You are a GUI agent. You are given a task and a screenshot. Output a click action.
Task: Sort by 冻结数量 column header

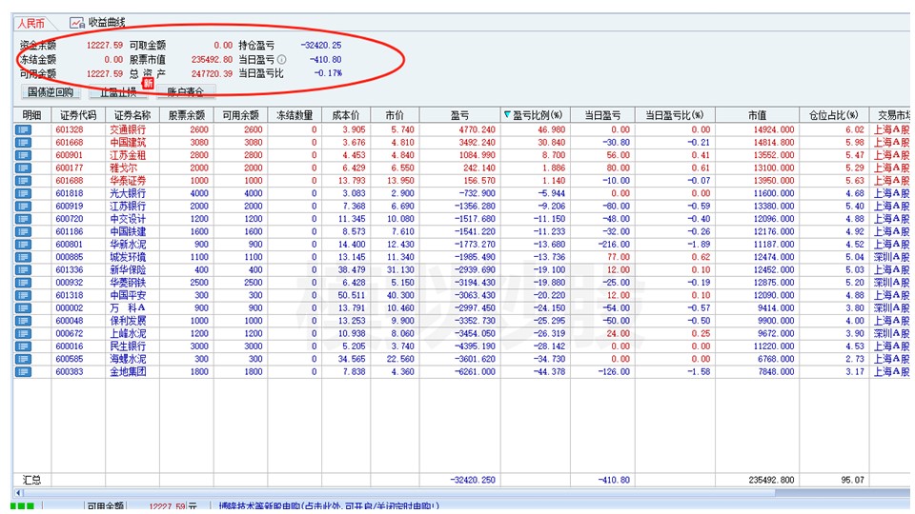coord(295,115)
